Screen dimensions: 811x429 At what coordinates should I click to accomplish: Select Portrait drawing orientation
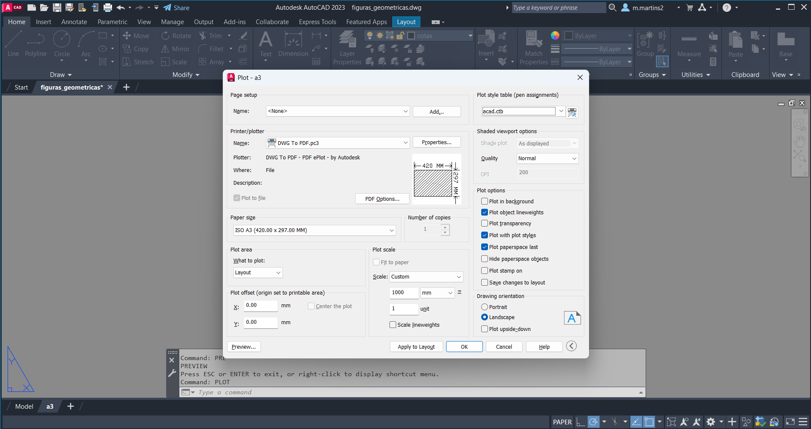point(485,307)
